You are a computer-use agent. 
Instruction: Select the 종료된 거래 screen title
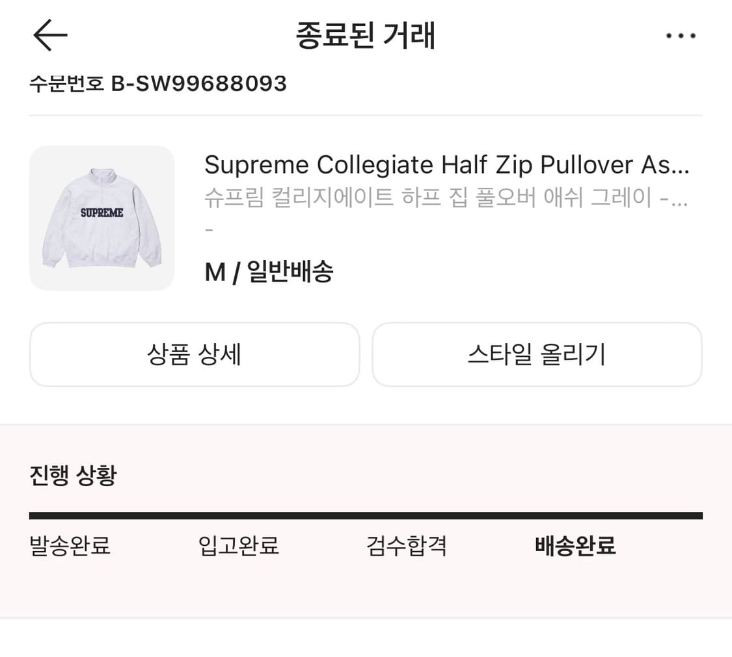coord(366,36)
